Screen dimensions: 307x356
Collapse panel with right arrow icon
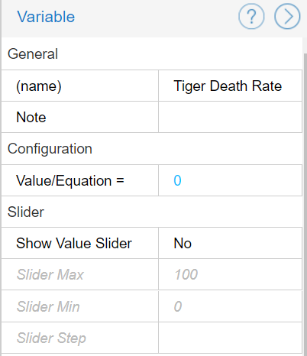(287, 17)
